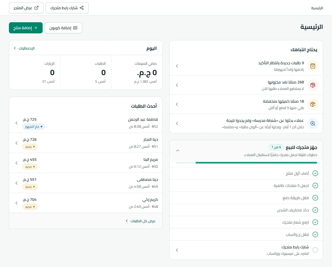Click the شارك رابط متجرك button
Screen dimensions: 332x267
pyautogui.click(x=67, y=8)
